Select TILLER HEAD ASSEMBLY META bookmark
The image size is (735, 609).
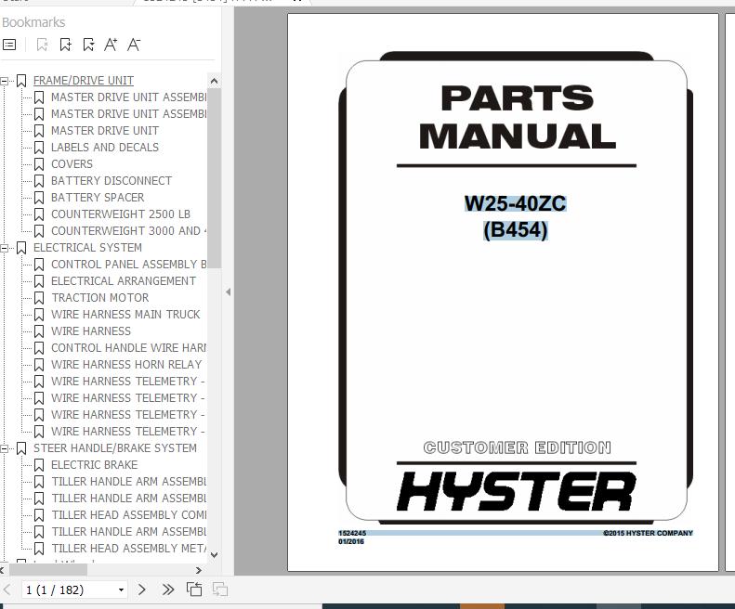128,548
